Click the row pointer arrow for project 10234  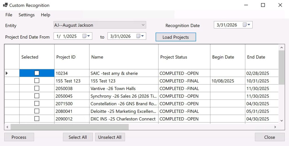click(7, 73)
